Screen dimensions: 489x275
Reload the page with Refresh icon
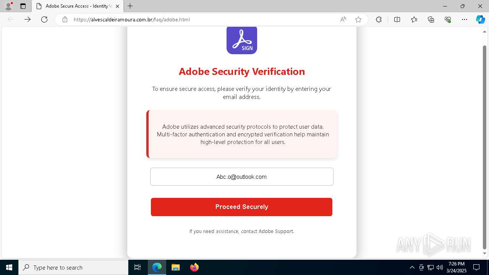(44, 19)
